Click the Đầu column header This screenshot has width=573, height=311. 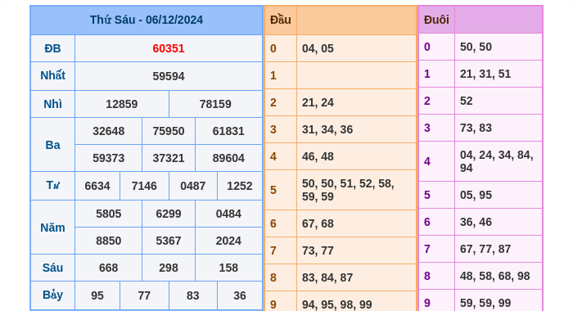(x=281, y=20)
